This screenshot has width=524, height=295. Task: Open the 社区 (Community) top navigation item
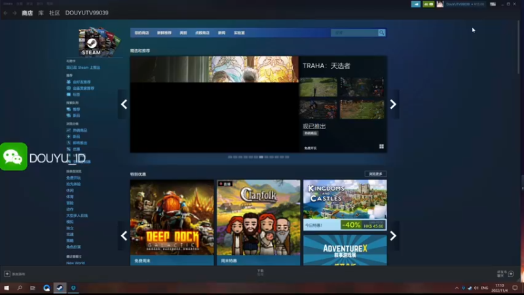54,13
